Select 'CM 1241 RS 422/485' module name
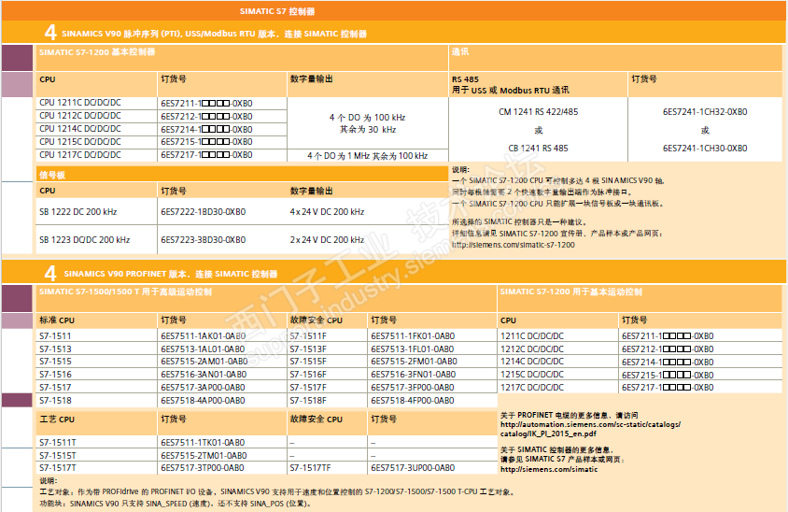 coord(538,112)
